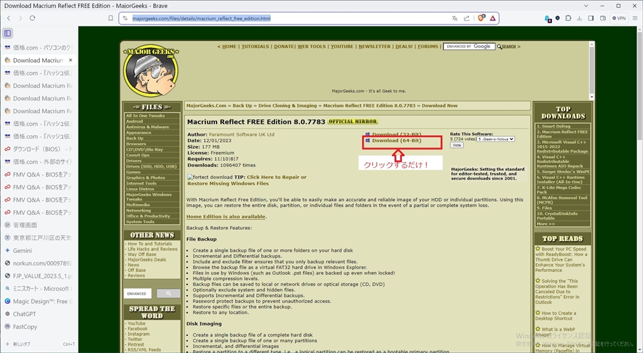643x353 pixels.
Task: Switch to the ChatGPT tab
Action: (39, 314)
